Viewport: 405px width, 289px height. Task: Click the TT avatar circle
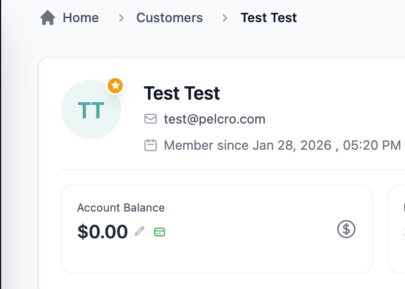tap(91, 110)
